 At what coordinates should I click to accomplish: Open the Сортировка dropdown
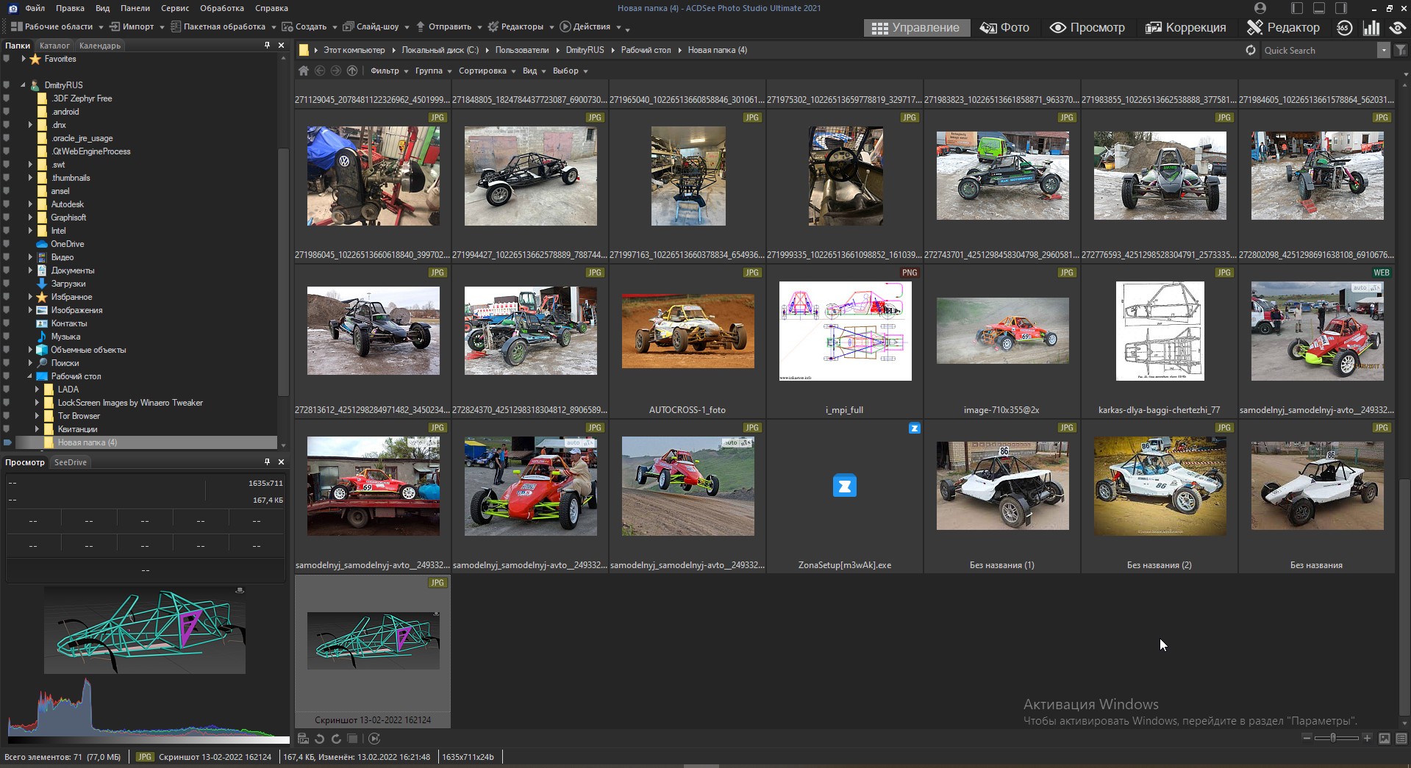(x=486, y=71)
